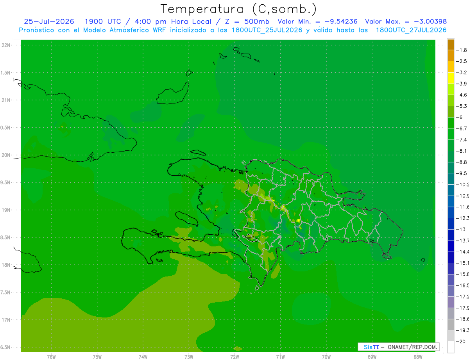Click the '-9.5' colorbar value label
Screen dimensions: 469x362
(x=462, y=173)
